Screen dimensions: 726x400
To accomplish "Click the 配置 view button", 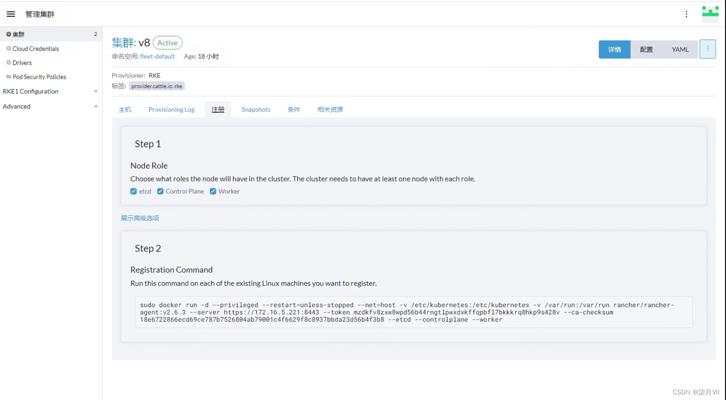I will pyautogui.click(x=646, y=50).
